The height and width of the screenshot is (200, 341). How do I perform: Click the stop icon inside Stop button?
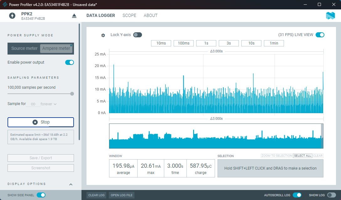point(35,122)
